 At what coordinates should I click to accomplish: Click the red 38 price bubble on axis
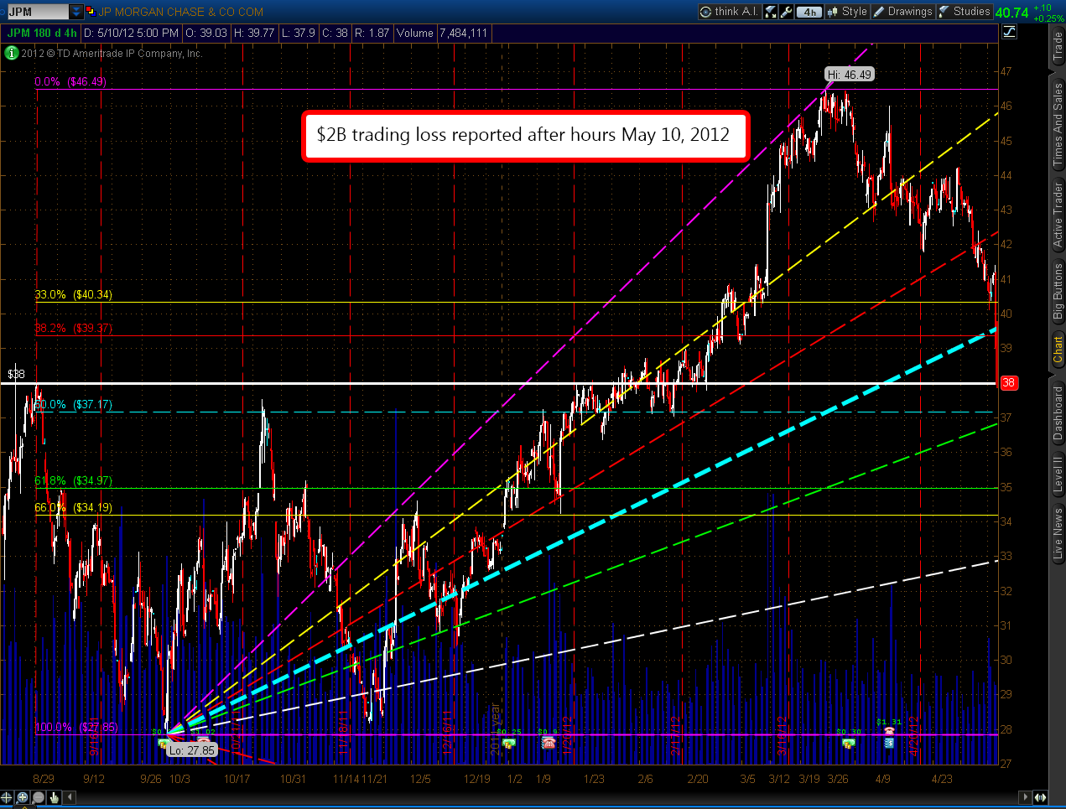1008,382
